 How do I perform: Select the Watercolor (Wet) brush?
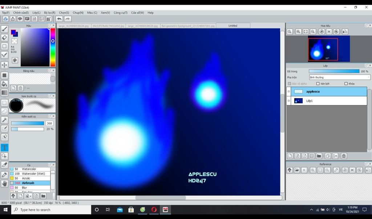30,174
